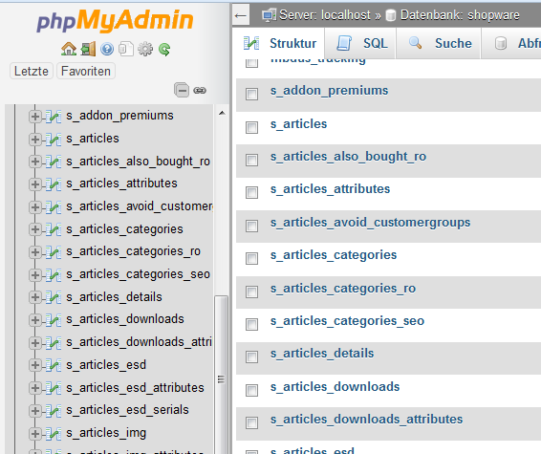Screen dimensions: 541x454
Task: Switch to the SQL tab
Action: [361, 43]
